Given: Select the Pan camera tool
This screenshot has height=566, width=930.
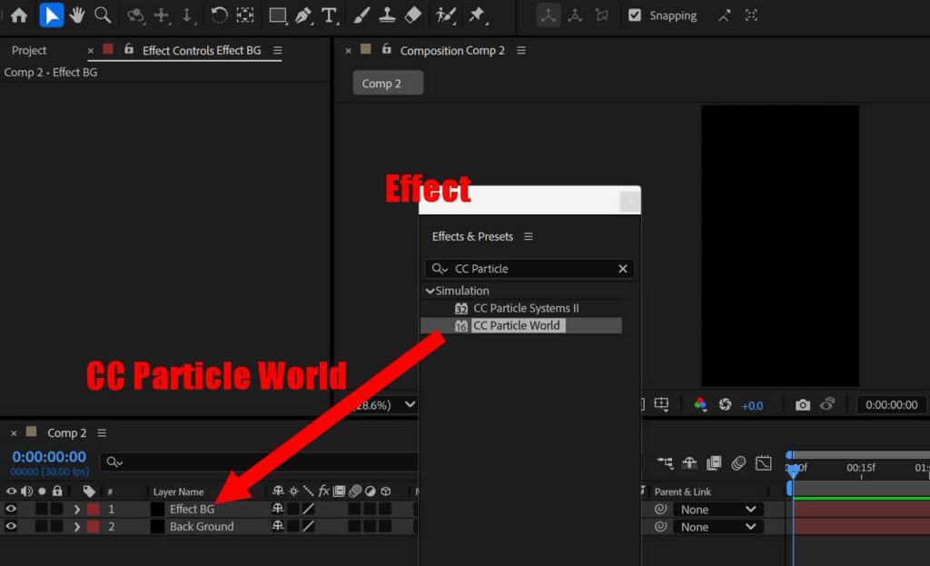Looking at the screenshot, I should point(162,15).
